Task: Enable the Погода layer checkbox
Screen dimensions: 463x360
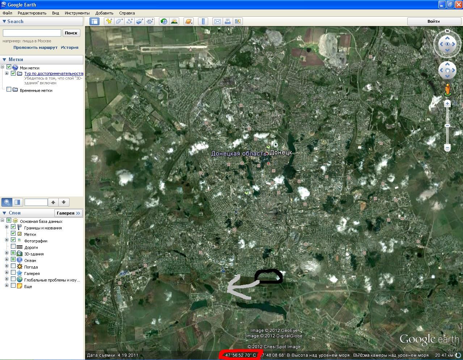Action: coord(13,266)
